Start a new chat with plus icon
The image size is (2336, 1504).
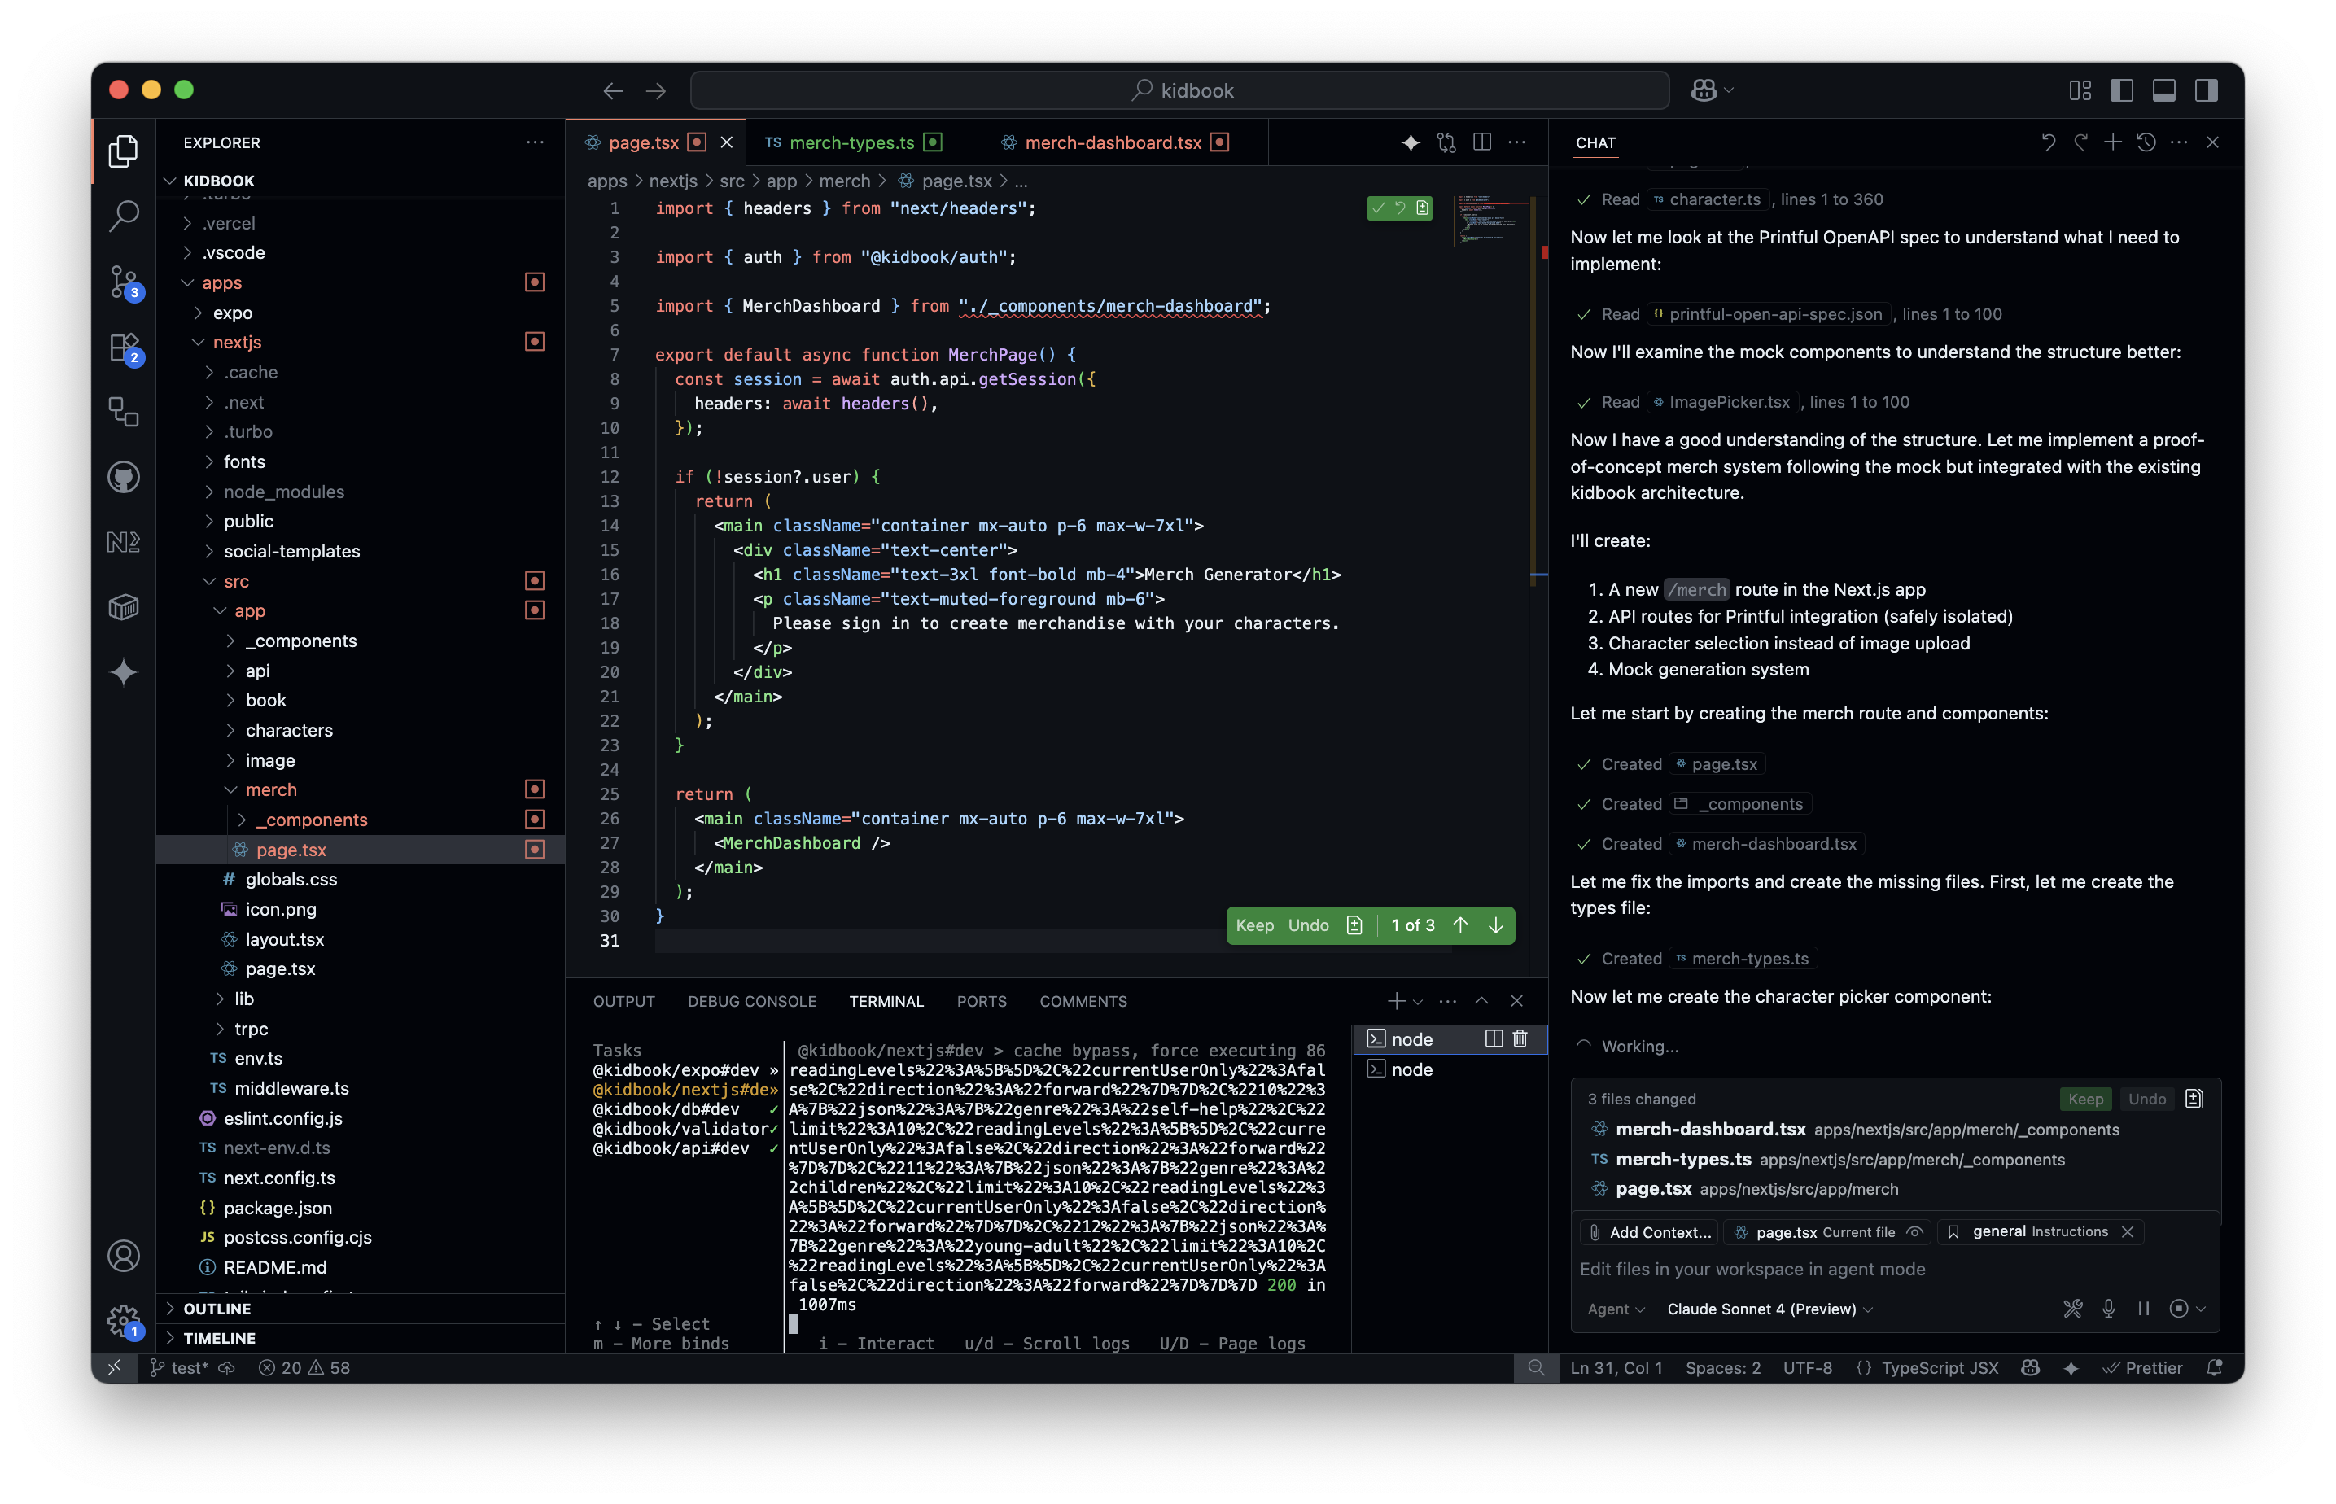coord(2112,142)
